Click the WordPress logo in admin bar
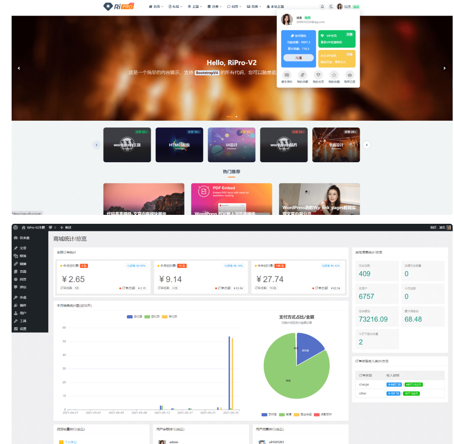This screenshot has height=444, width=454. point(16,227)
